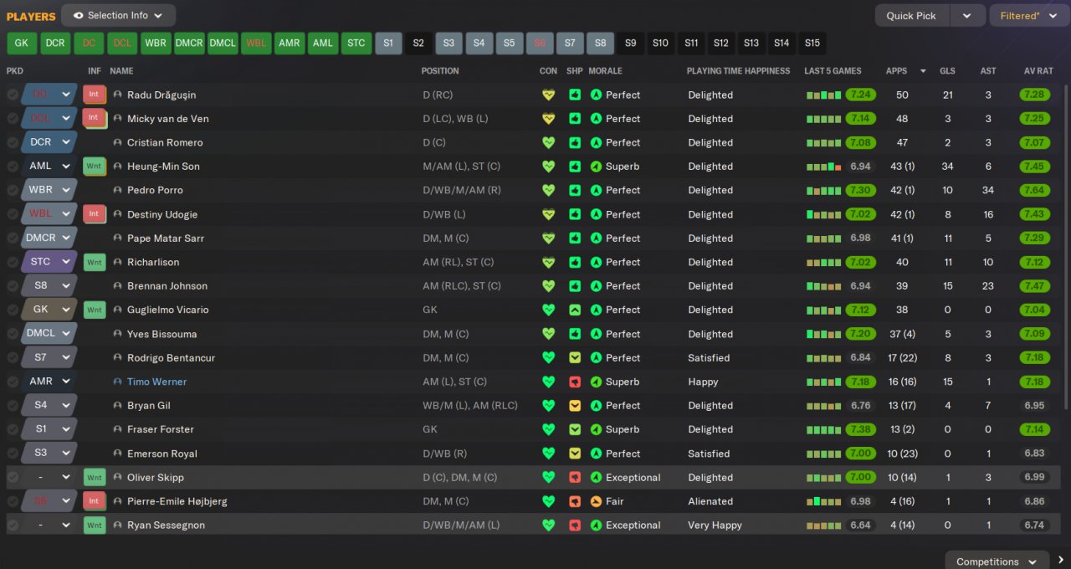This screenshot has width=1071, height=569.
Task: Select the S9 substitute slot
Action: click(631, 44)
